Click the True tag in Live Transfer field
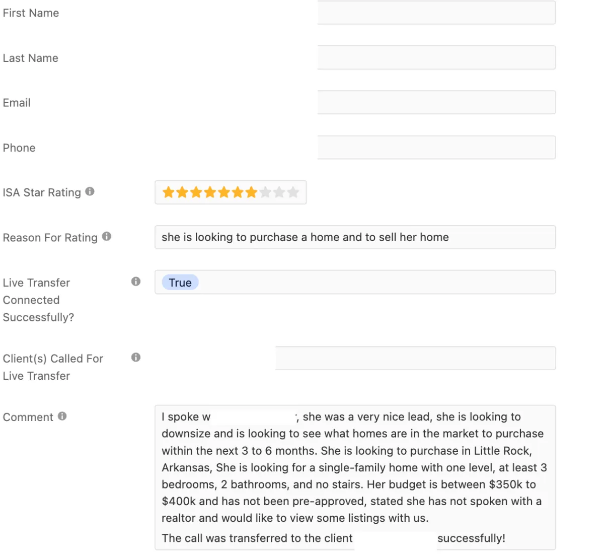 pos(180,283)
